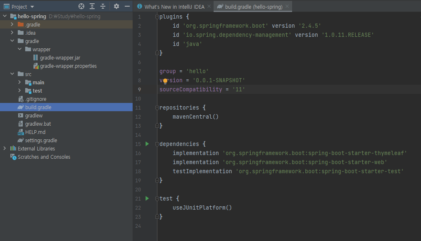Run the test task gutter arrow
Image resolution: width=421 pixels, height=241 pixels.
pyautogui.click(x=147, y=198)
